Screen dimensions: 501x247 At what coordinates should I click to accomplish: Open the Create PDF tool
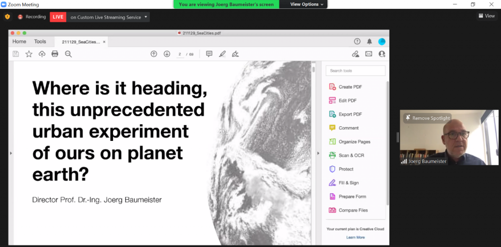click(350, 87)
